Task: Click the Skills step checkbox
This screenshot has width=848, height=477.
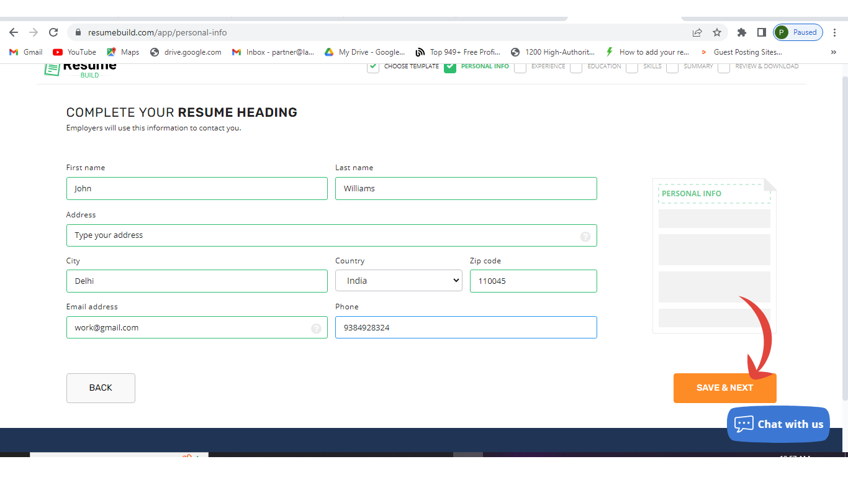Action: [632, 67]
